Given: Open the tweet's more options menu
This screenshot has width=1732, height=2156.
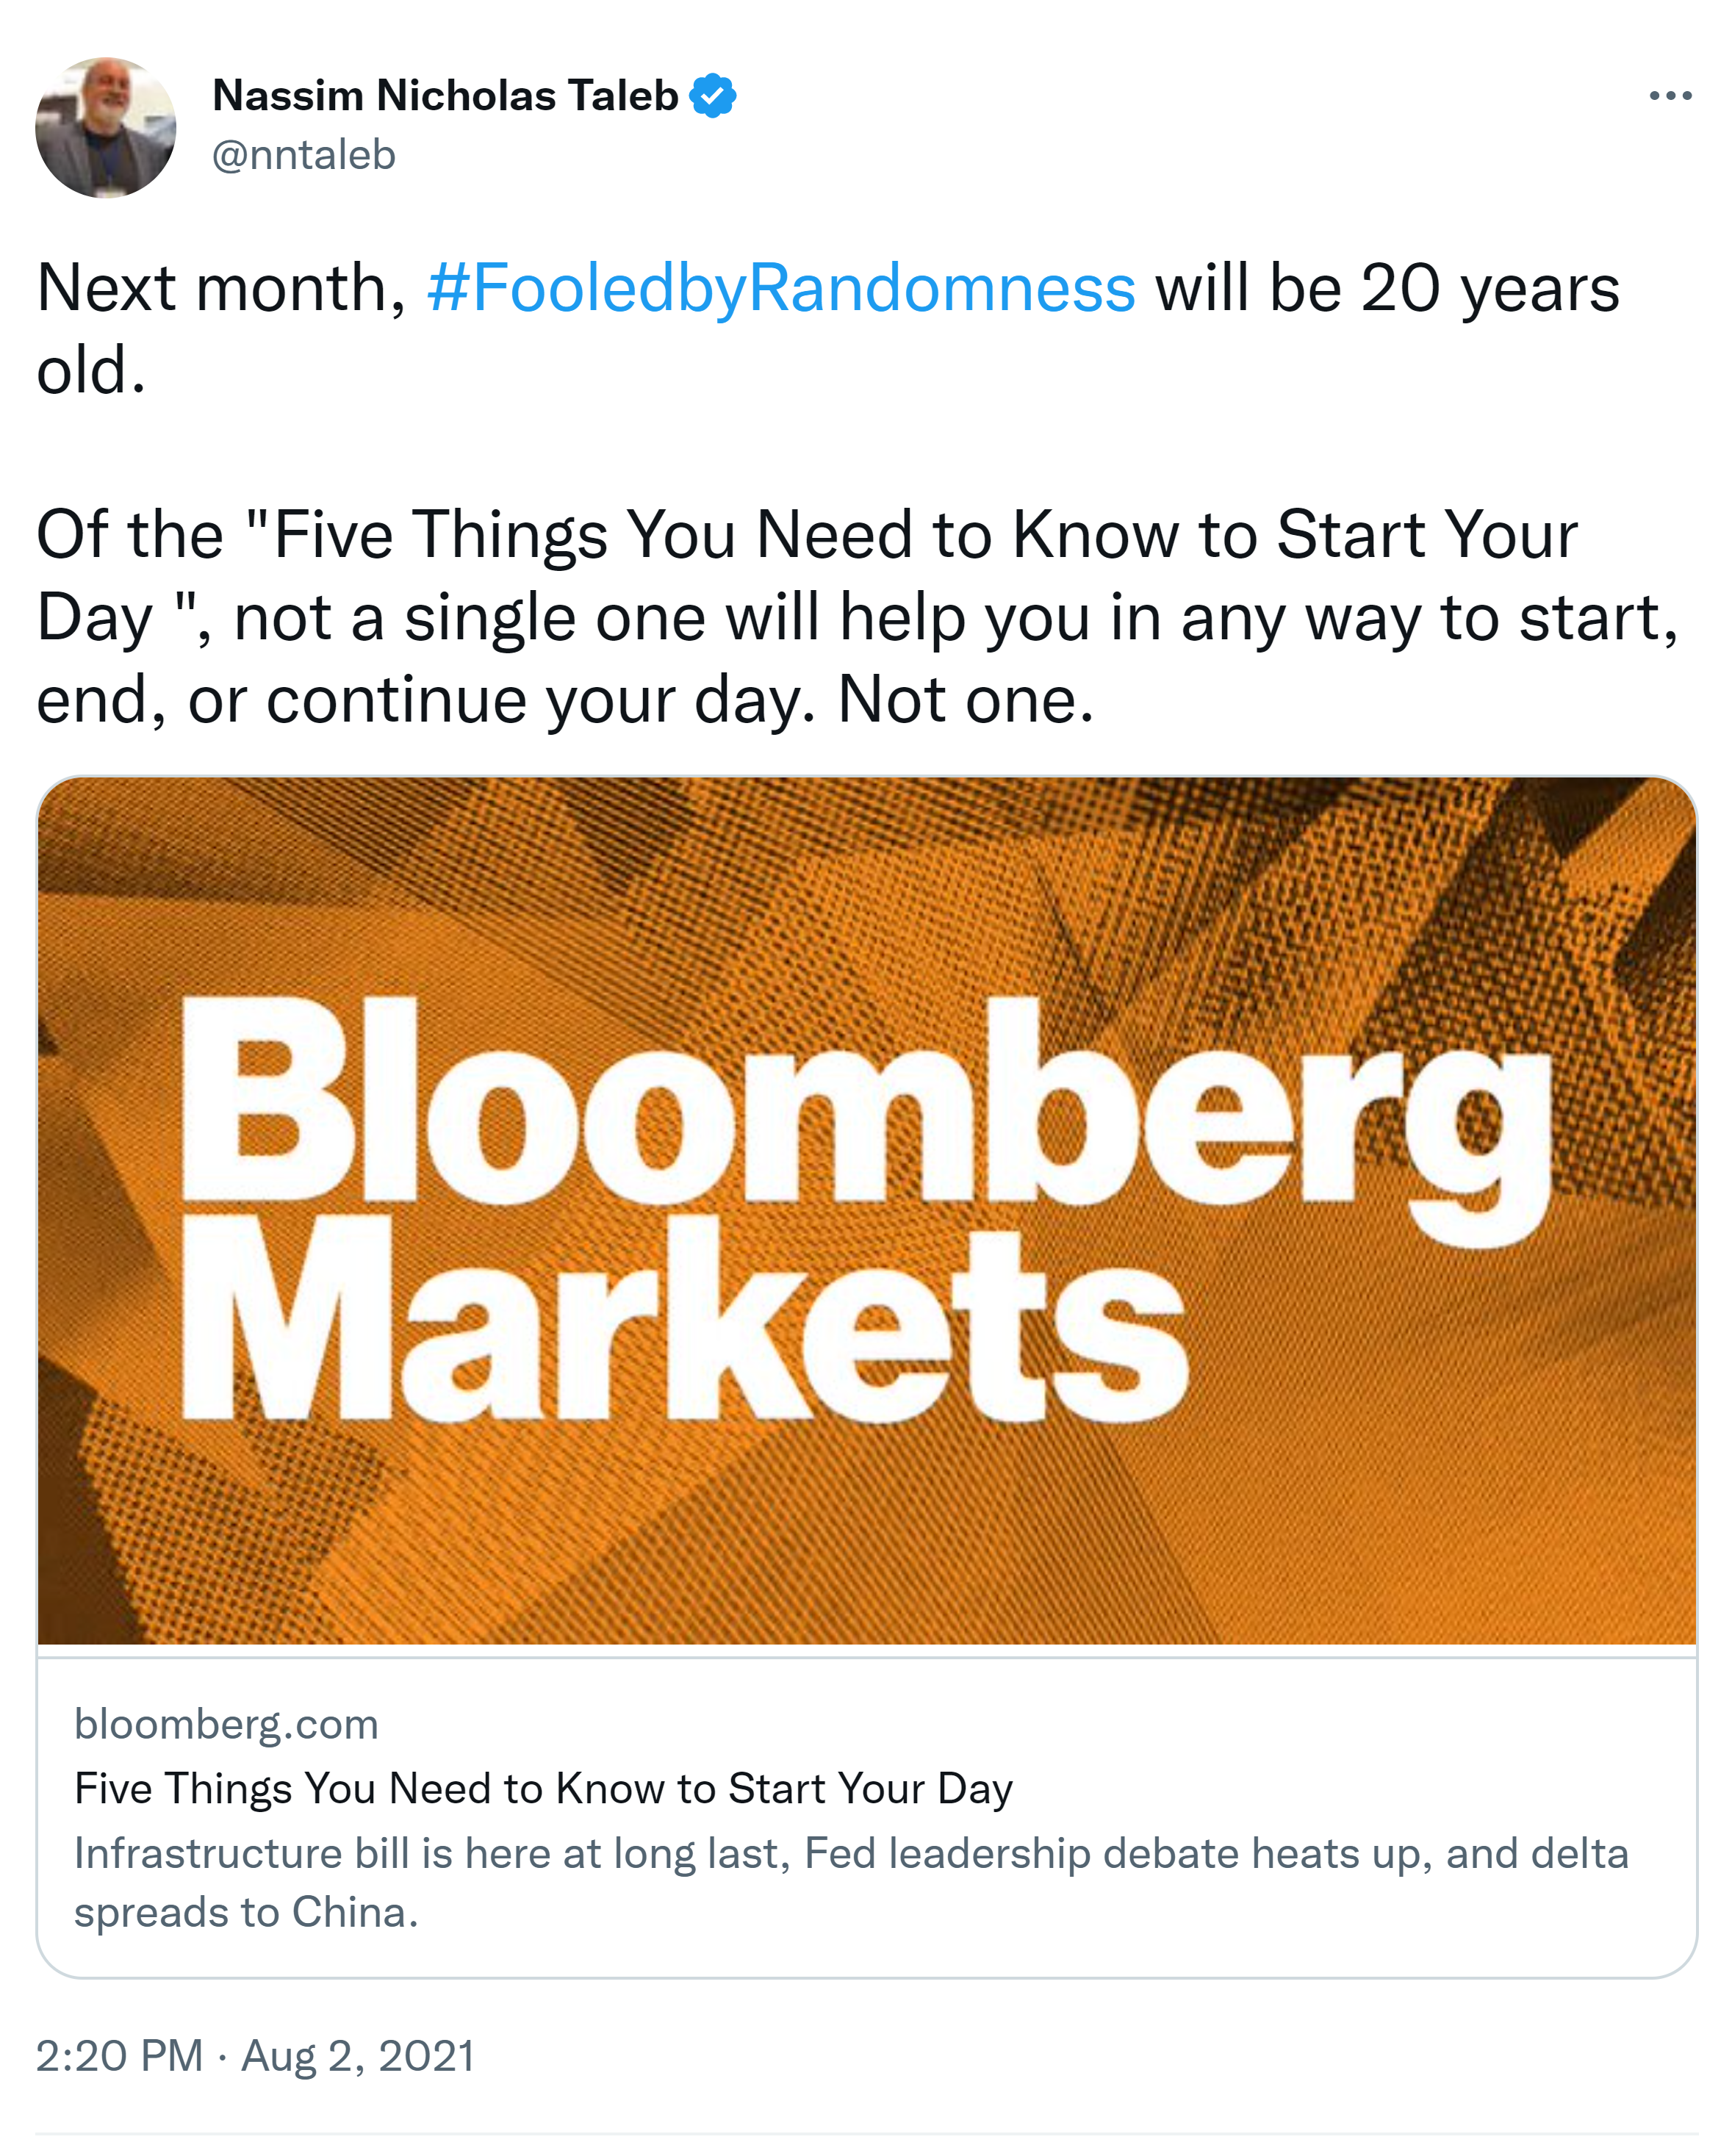Looking at the screenshot, I should click(x=1670, y=96).
